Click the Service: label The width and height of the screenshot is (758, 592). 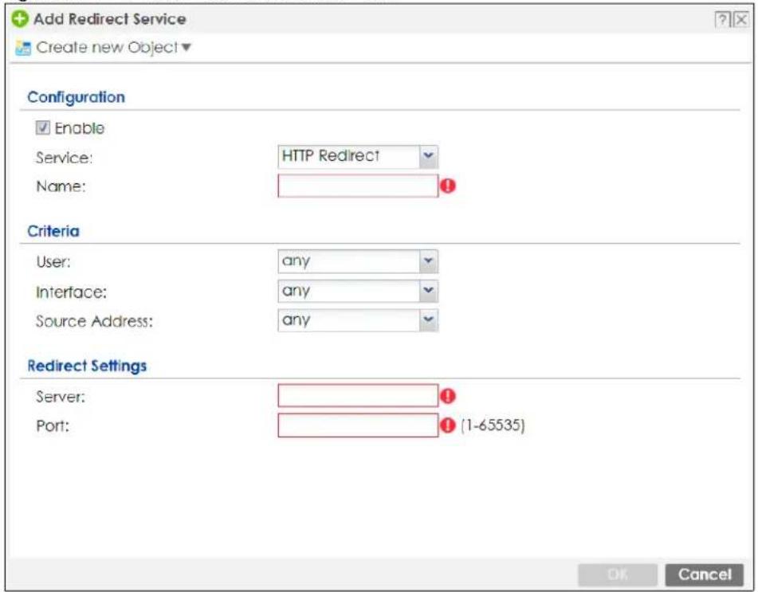click(x=64, y=158)
